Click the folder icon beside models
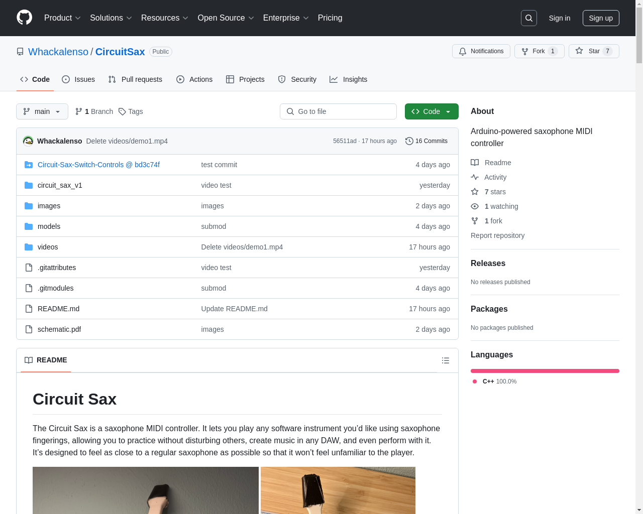Viewport: 643px width, 514px height. [x=29, y=226]
